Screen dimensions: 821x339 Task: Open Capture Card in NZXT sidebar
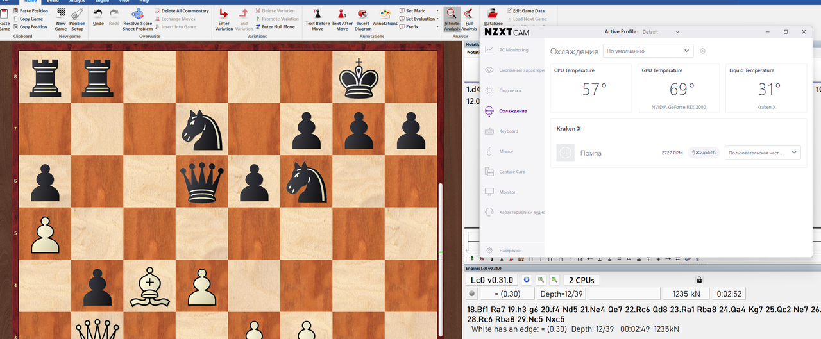pyautogui.click(x=507, y=172)
